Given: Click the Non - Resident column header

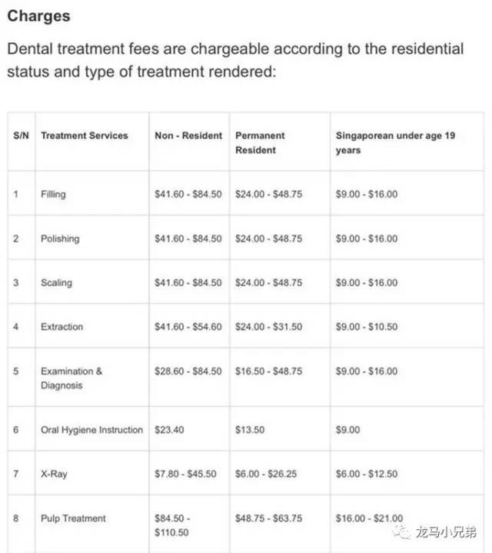Looking at the screenshot, I should (x=188, y=135).
